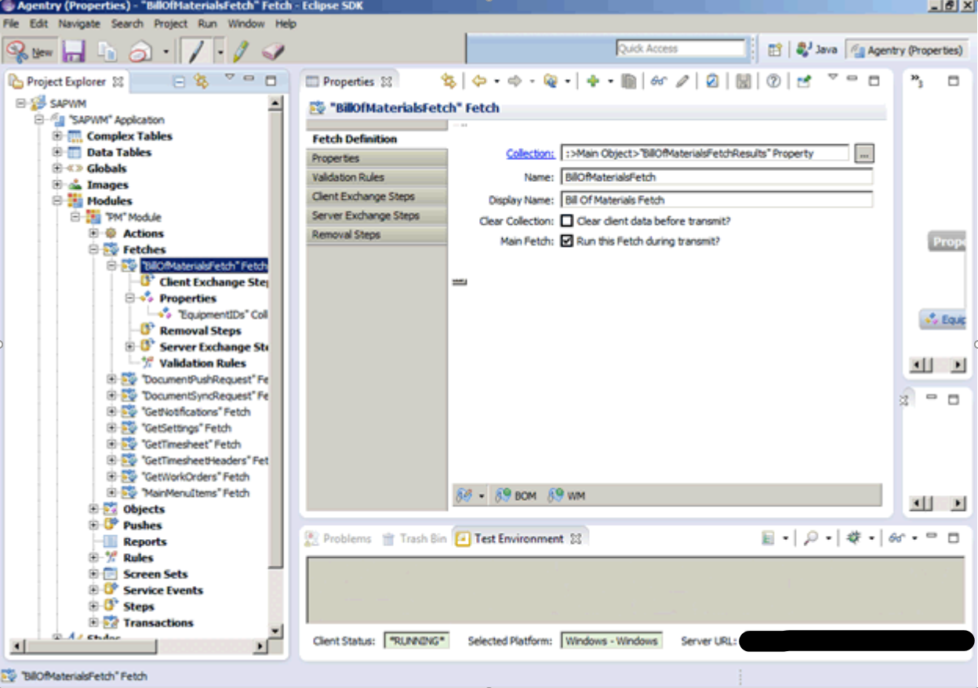Click the ellipsis browse button beside Collection
The image size is (978, 688).
[863, 154]
